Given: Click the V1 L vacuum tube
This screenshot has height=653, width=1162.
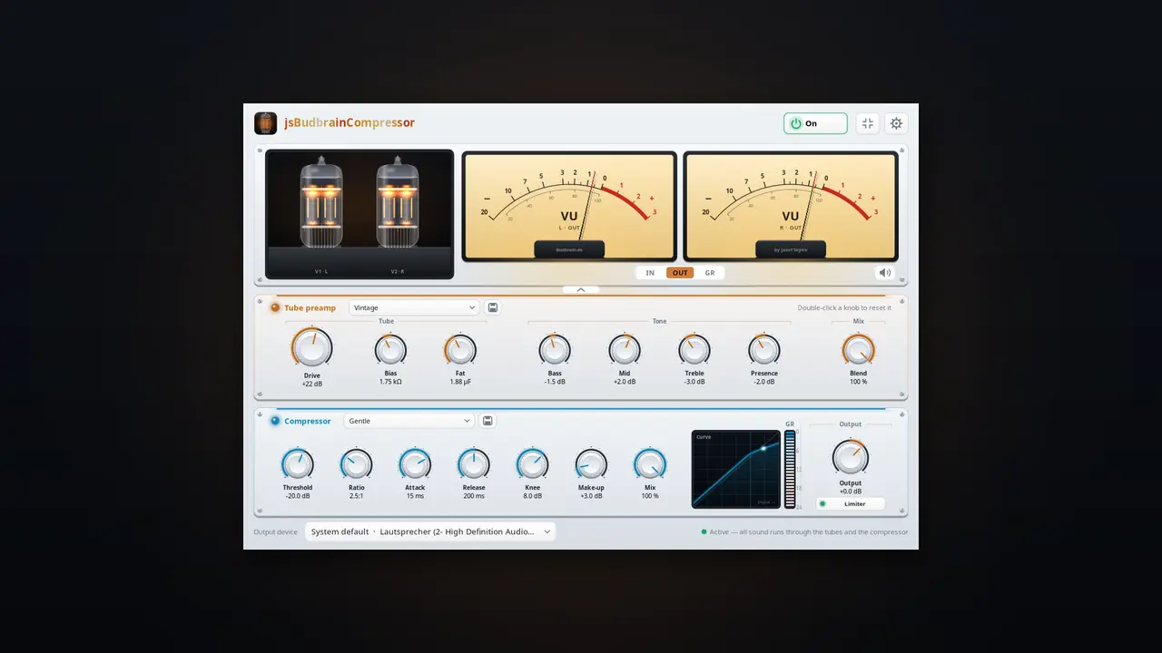Looking at the screenshot, I should [x=321, y=203].
